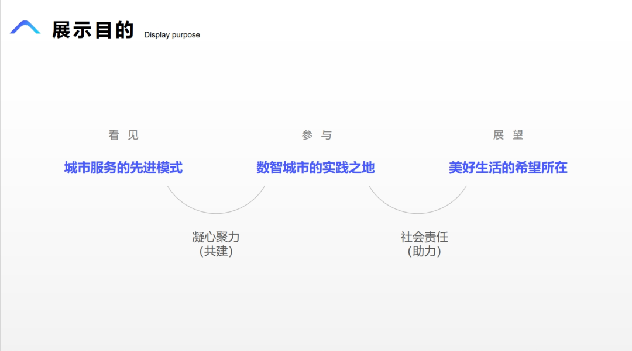Viewport: 632px width, 351px height.
Task: Click the blue mountain logo icon
Action: tap(25, 27)
